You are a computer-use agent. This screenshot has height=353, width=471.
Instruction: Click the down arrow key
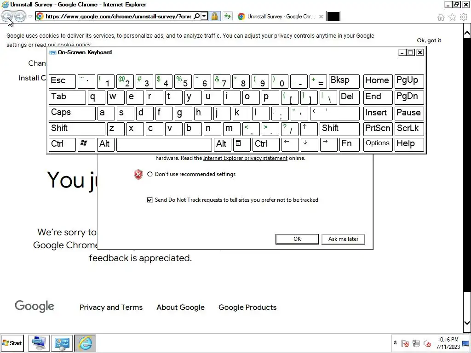pyautogui.click(x=310, y=144)
